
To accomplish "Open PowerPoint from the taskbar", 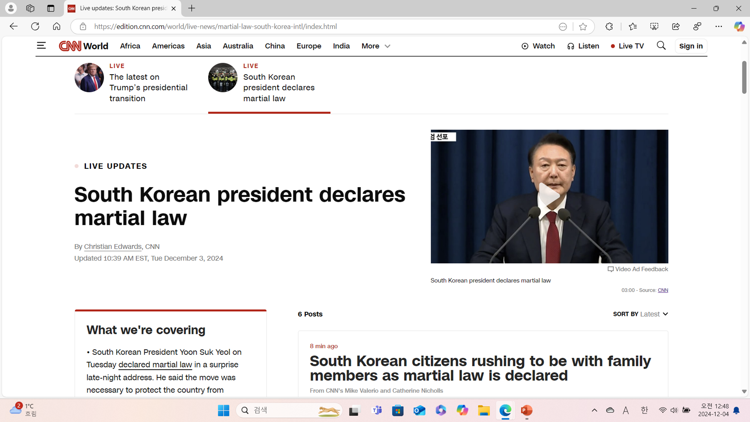I will [526, 410].
